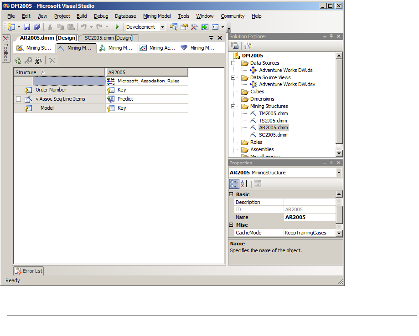Collapse the v Assoc Seq Line Items row
This screenshot has width=419, height=336.
[x=18, y=99]
